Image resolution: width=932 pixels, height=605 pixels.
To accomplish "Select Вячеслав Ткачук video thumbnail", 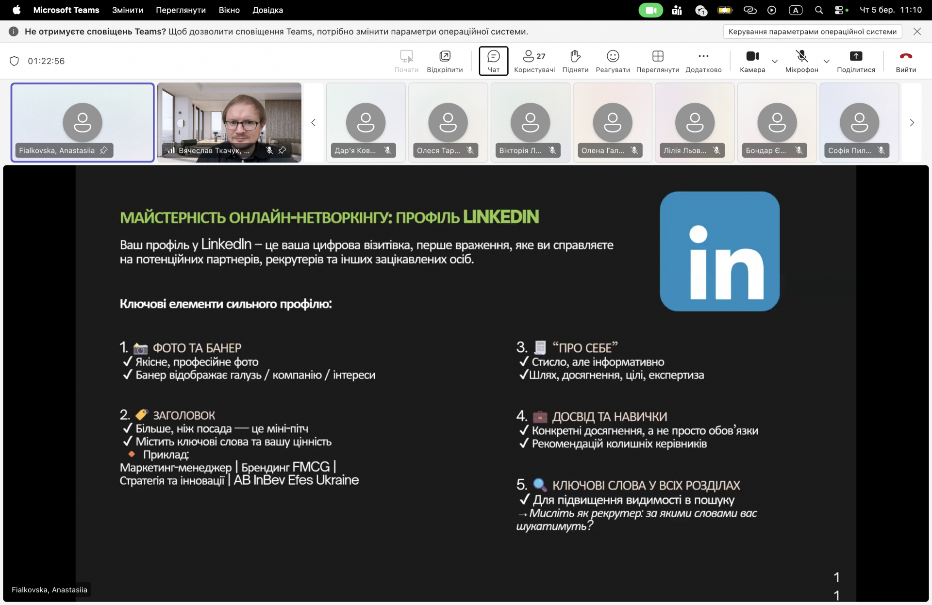I will point(229,121).
